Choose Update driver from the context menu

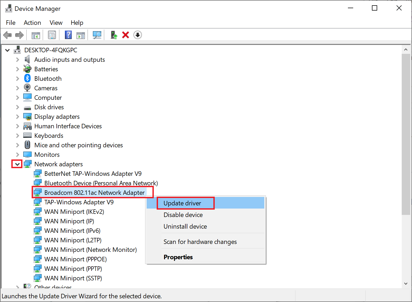click(182, 203)
